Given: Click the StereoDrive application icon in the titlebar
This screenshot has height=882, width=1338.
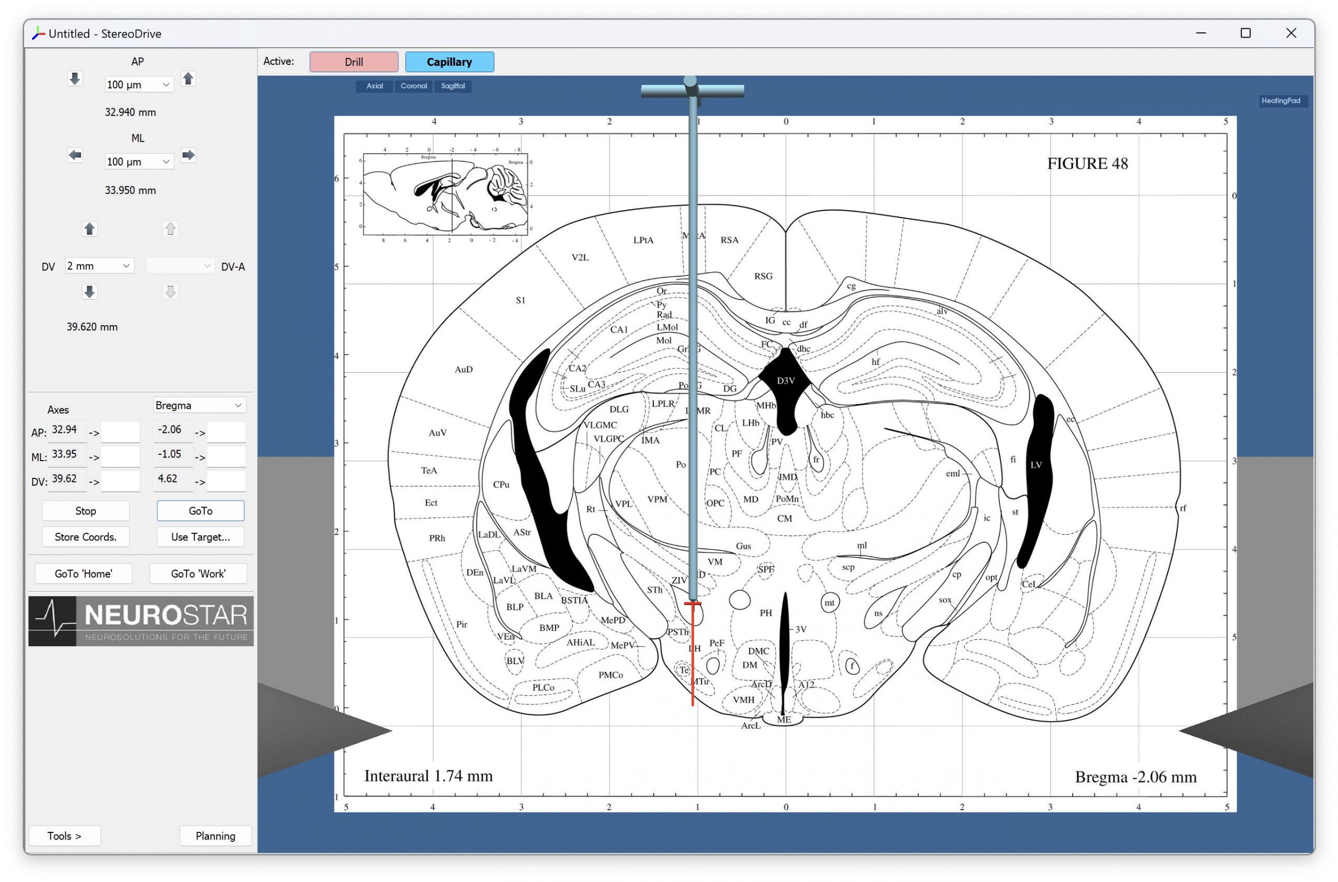Looking at the screenshot, I should tap(37, 33).
